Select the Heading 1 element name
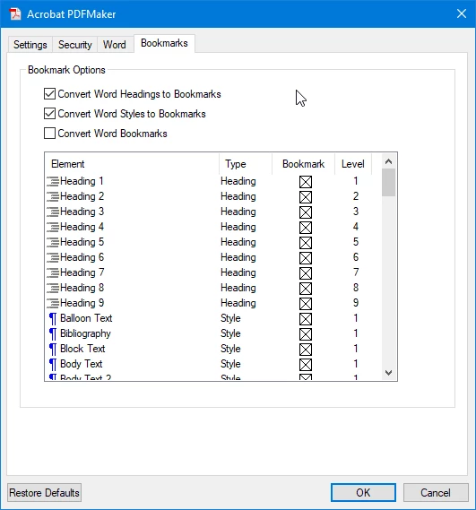This screenshot has height=510, width=476. [82, 181]
